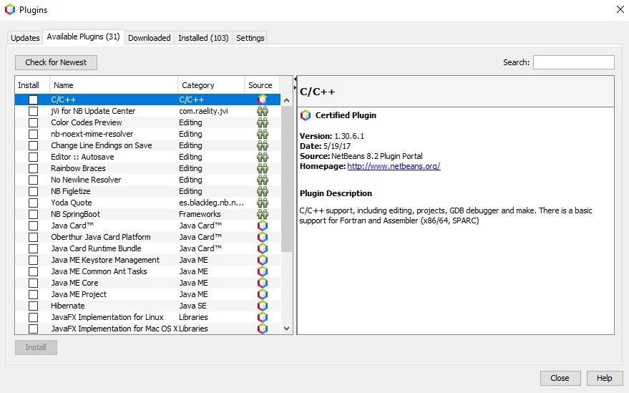The width and height of the screenshot is (629, 393).
Task: Click the NetBeans source icon for JavaFX Implementation for Linux
Action: pyautogui.click(x=263, y=317)
